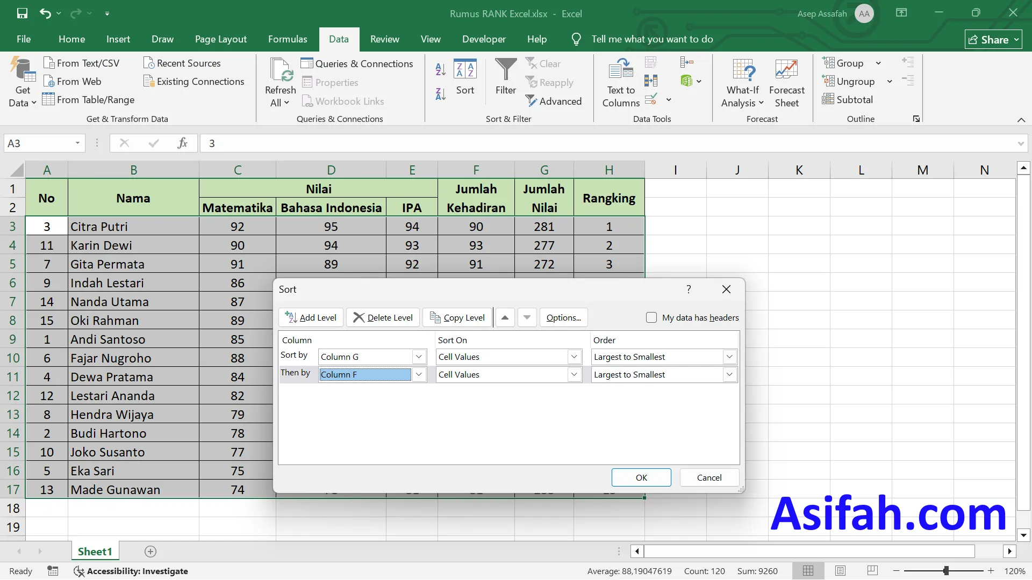Screen dimensions: 1032x580
Task: Open the Review ribbon tab
Action: tap(384, 39)
